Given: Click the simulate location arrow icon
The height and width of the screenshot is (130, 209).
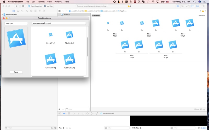Looking at the screenshot, I should [x=97, y=114].
